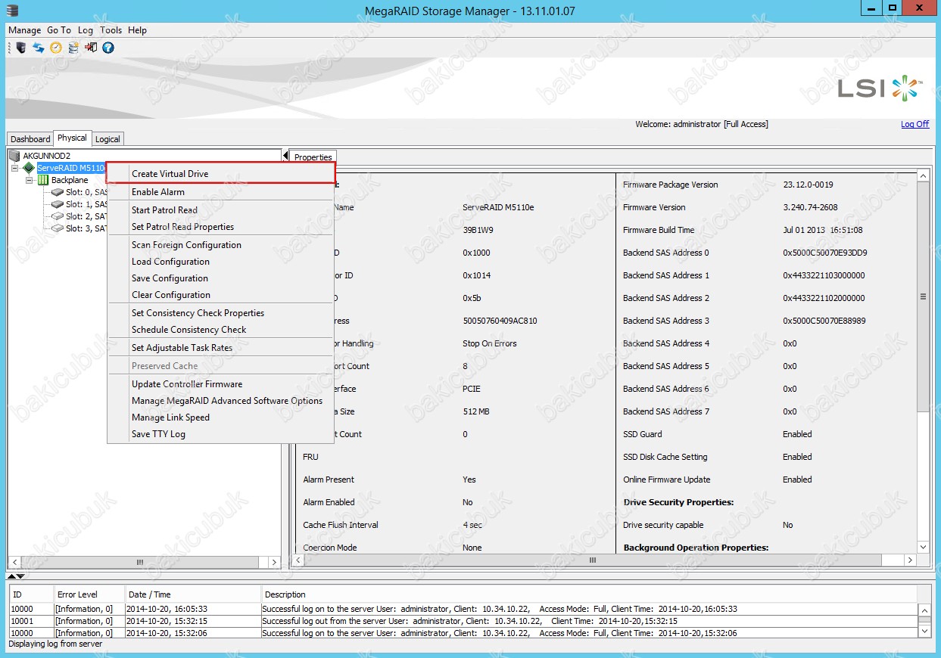Image resolution: width=941 pixels, height=658 pixels.
Task: Click the Date / Time column header
Action: [192, 594]
